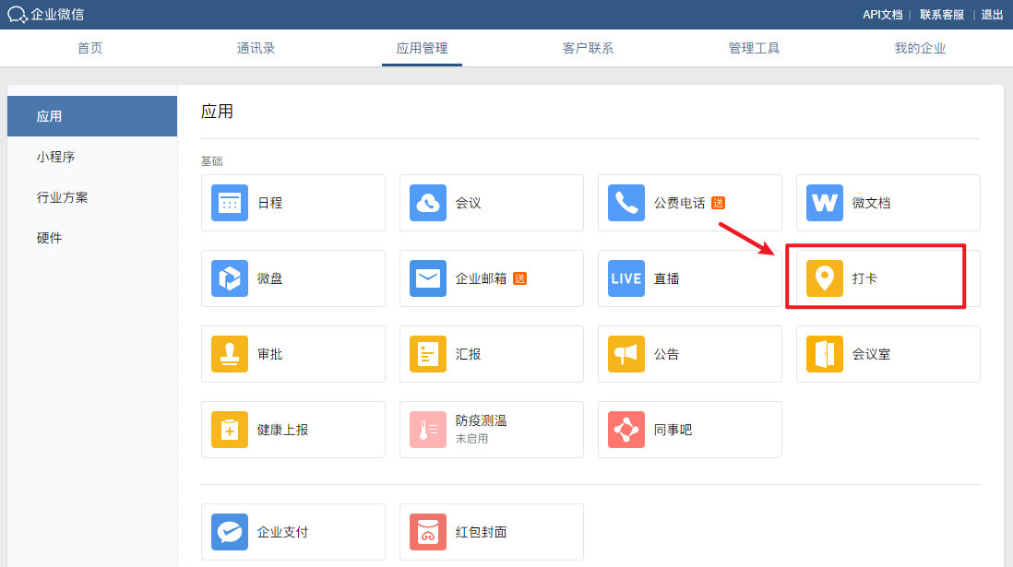This screenshot has height=567, width=1013.
Task: Open the 公费电话 phone icon
Action: click(626, 203)
